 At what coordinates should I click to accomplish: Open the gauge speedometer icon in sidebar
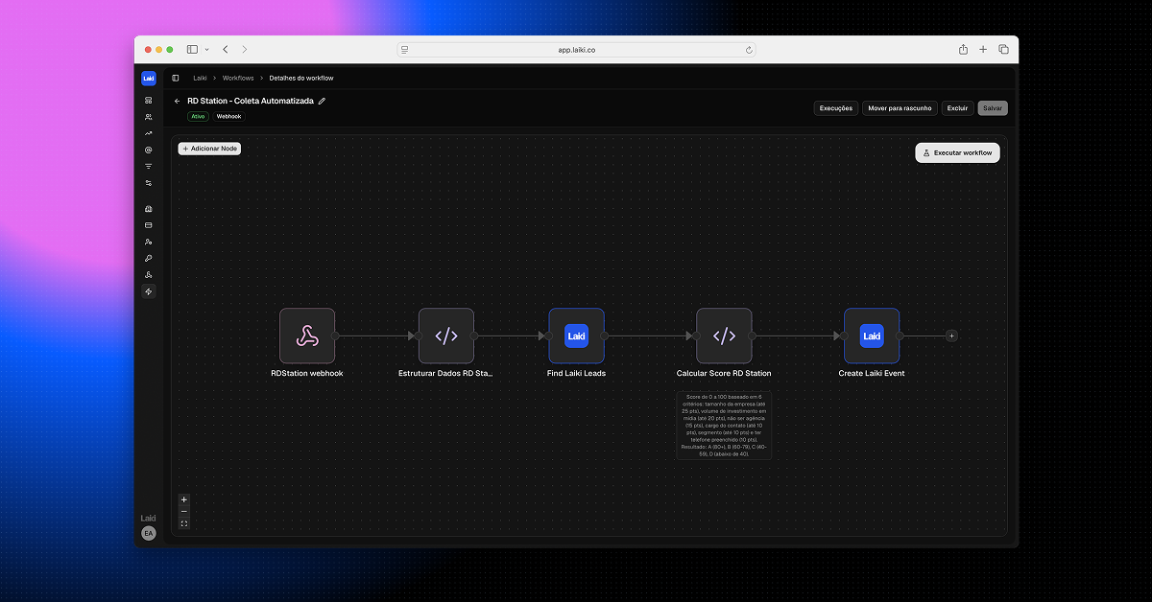149,209
